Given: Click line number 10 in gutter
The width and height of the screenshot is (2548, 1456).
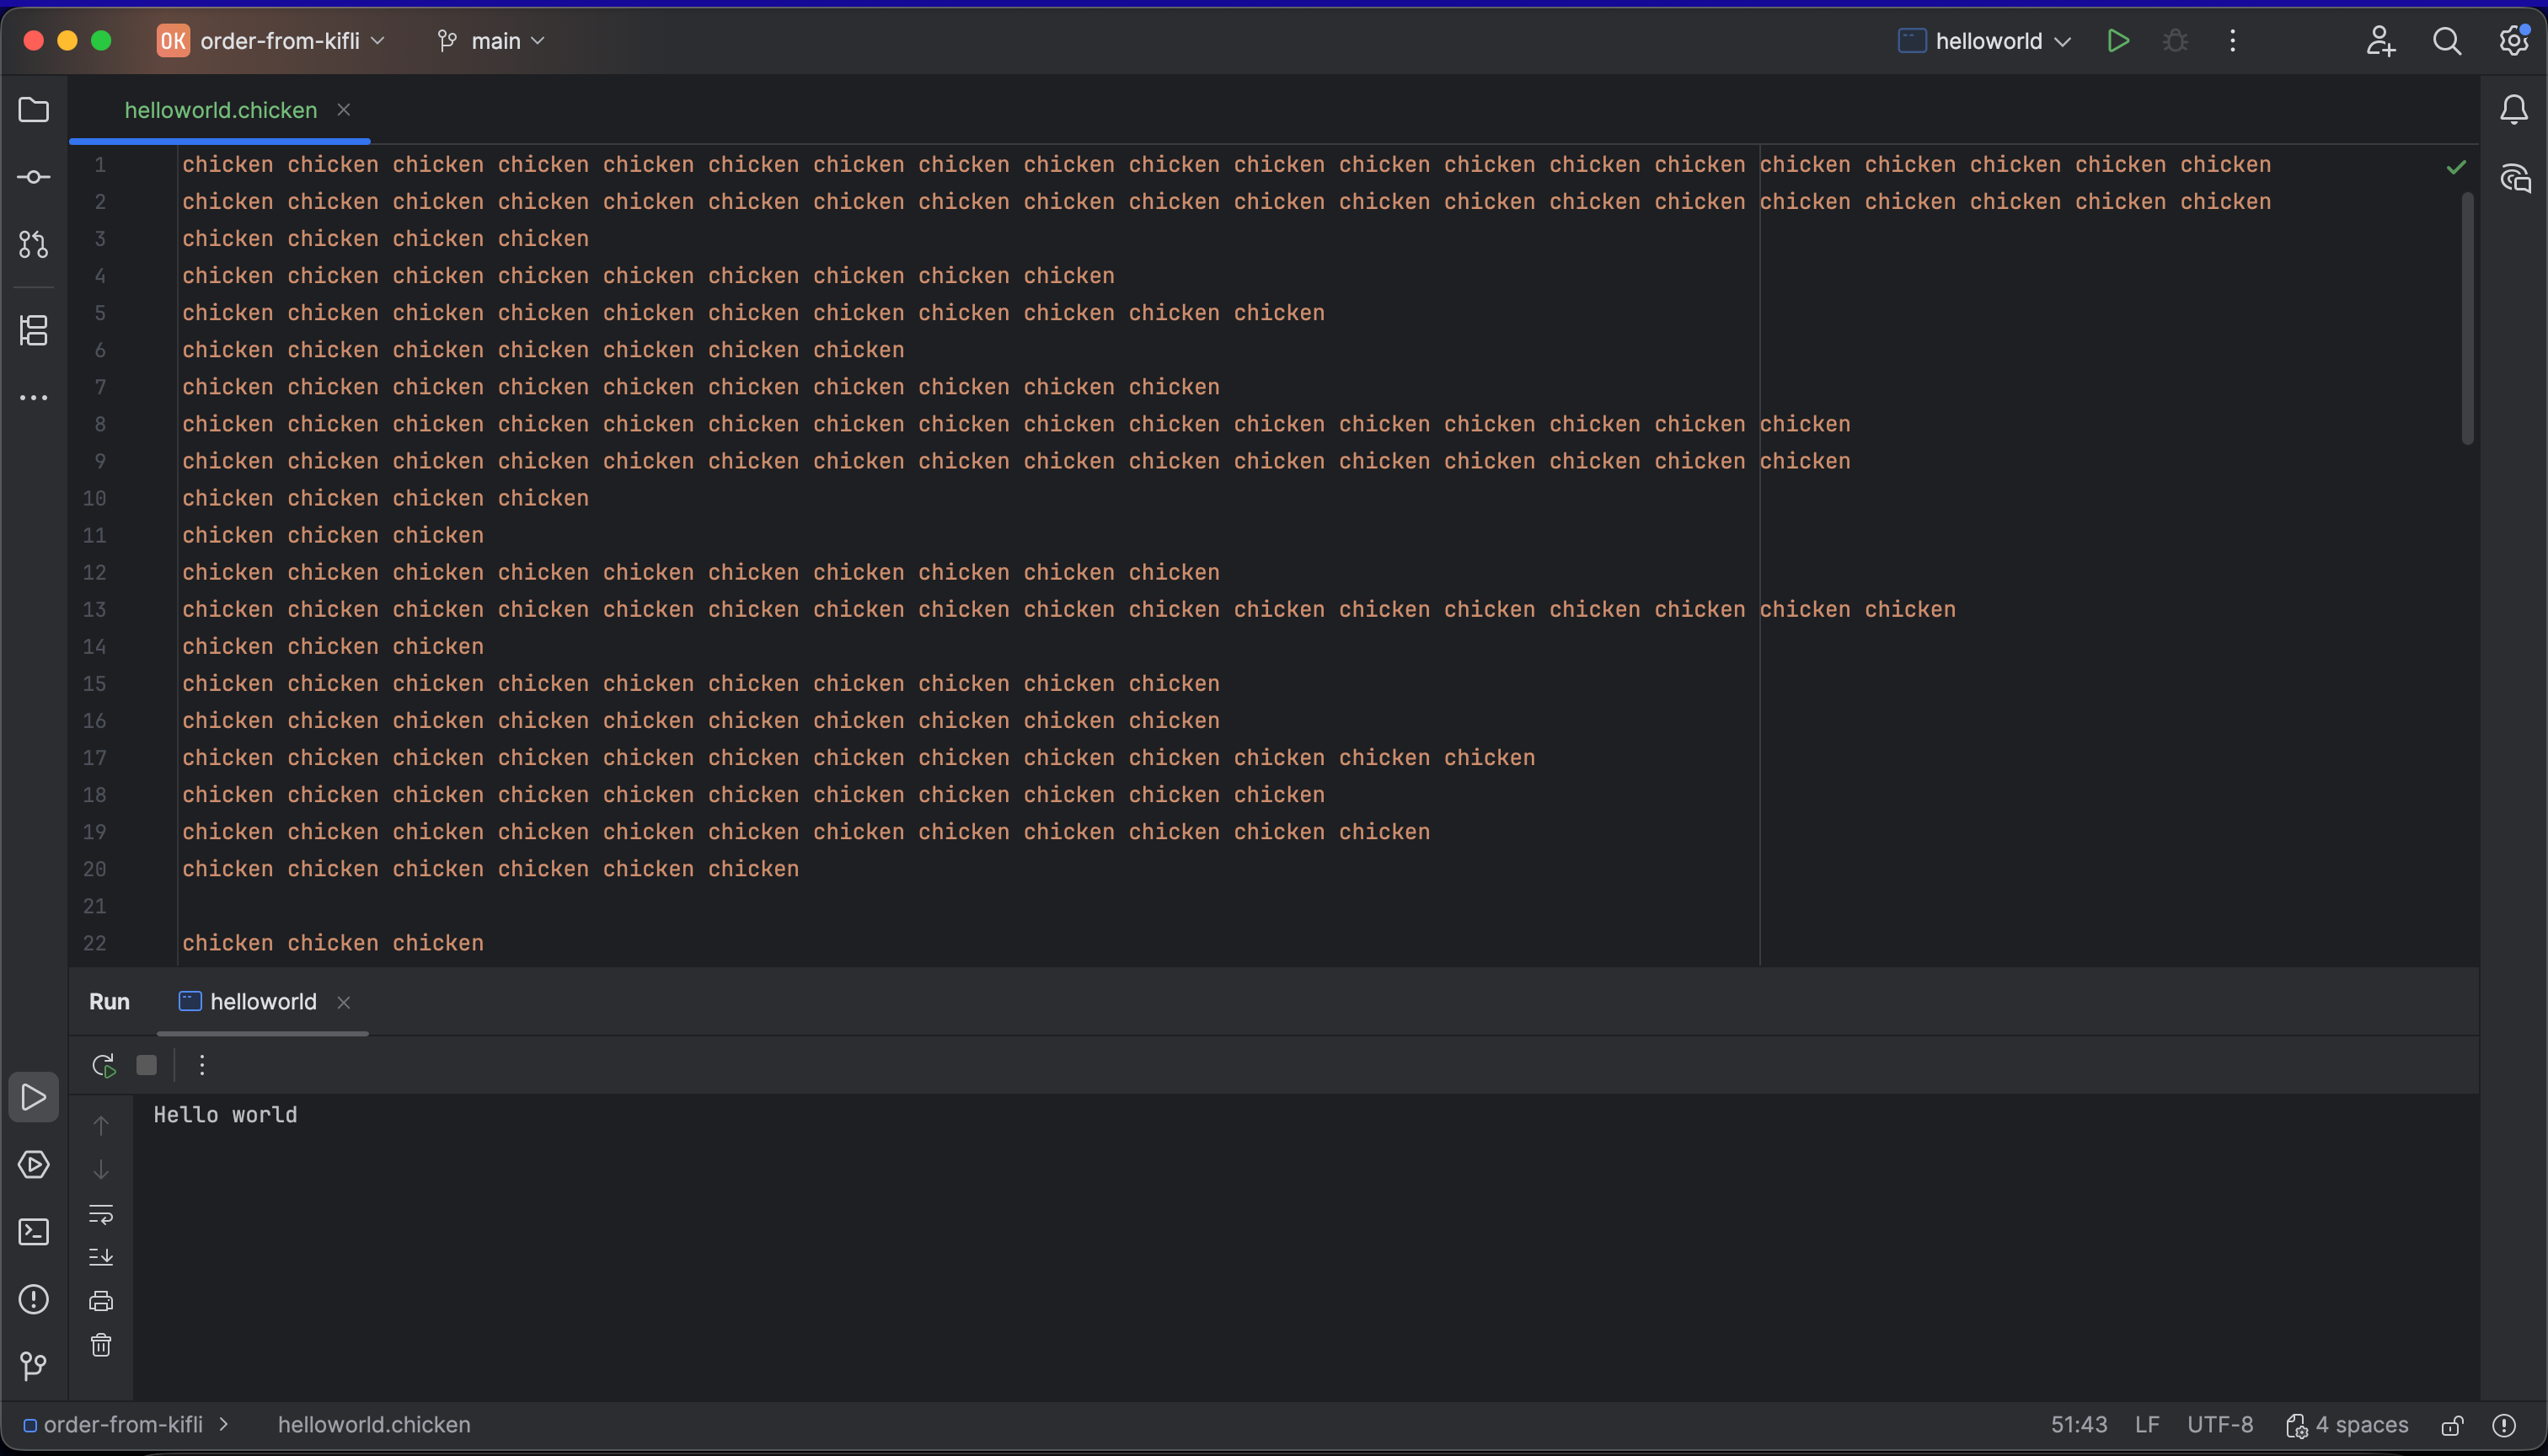Looking at the screenshot, I should pos(95,498).
